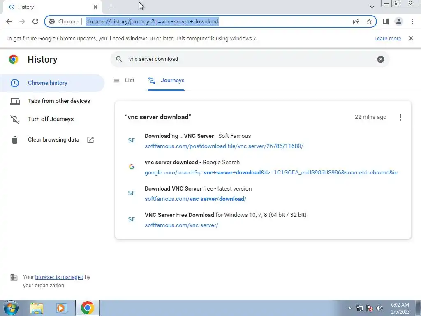
Task: Launch Windows Media Player from taskbar
Action: [x=62, y=308]
